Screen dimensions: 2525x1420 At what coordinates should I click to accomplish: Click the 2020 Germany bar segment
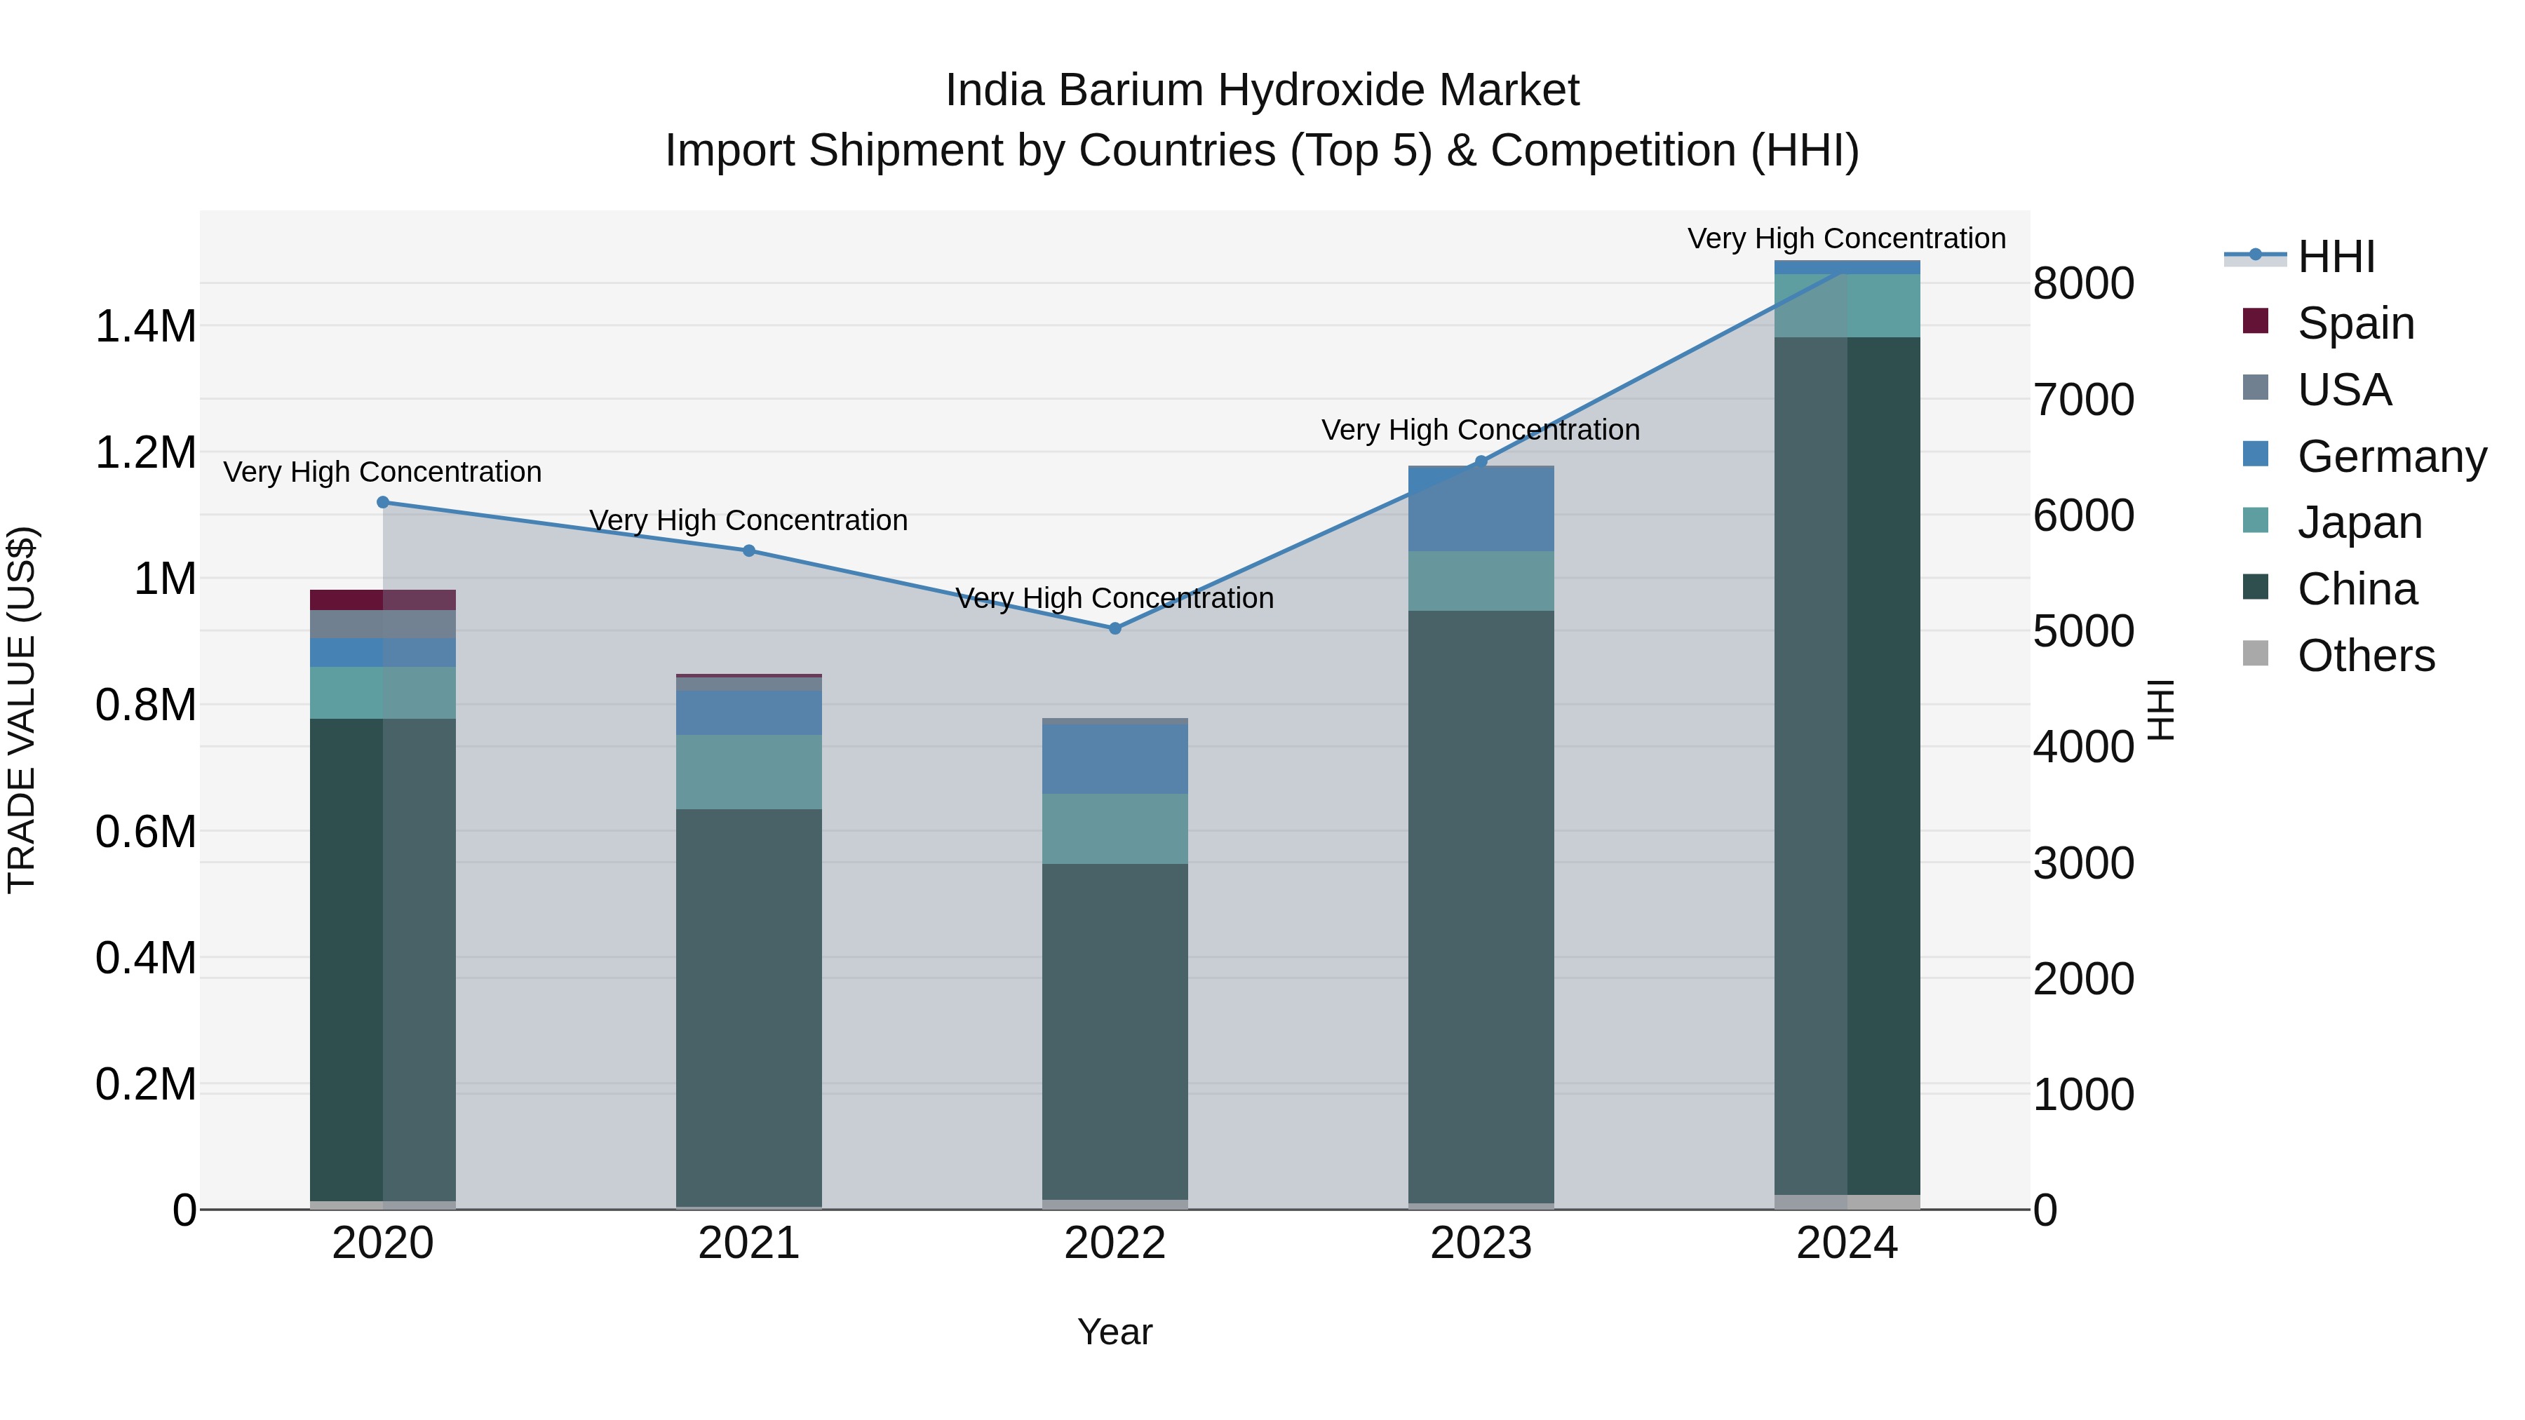[383, 653]
